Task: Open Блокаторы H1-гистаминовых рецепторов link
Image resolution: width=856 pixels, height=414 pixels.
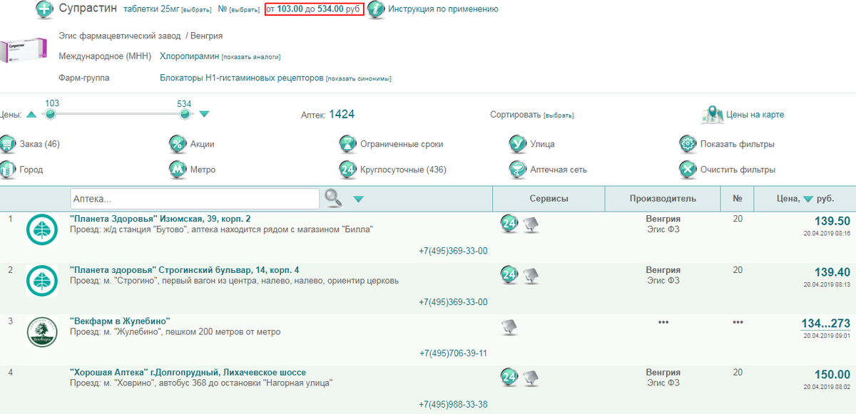Action: 242,78
